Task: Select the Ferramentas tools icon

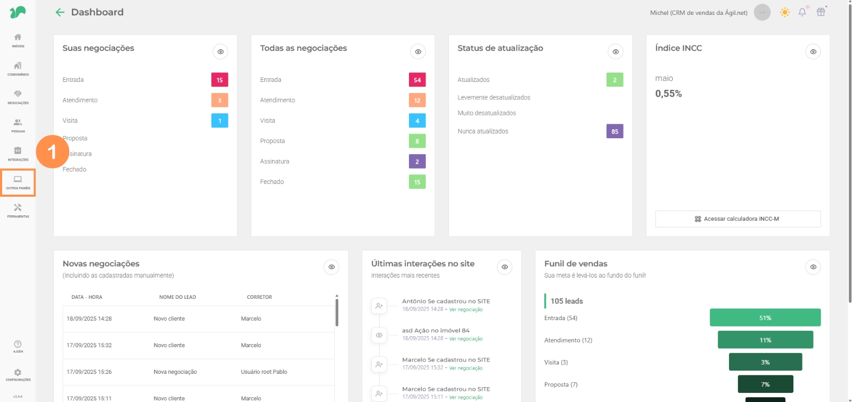Action: tap(18, 210)
